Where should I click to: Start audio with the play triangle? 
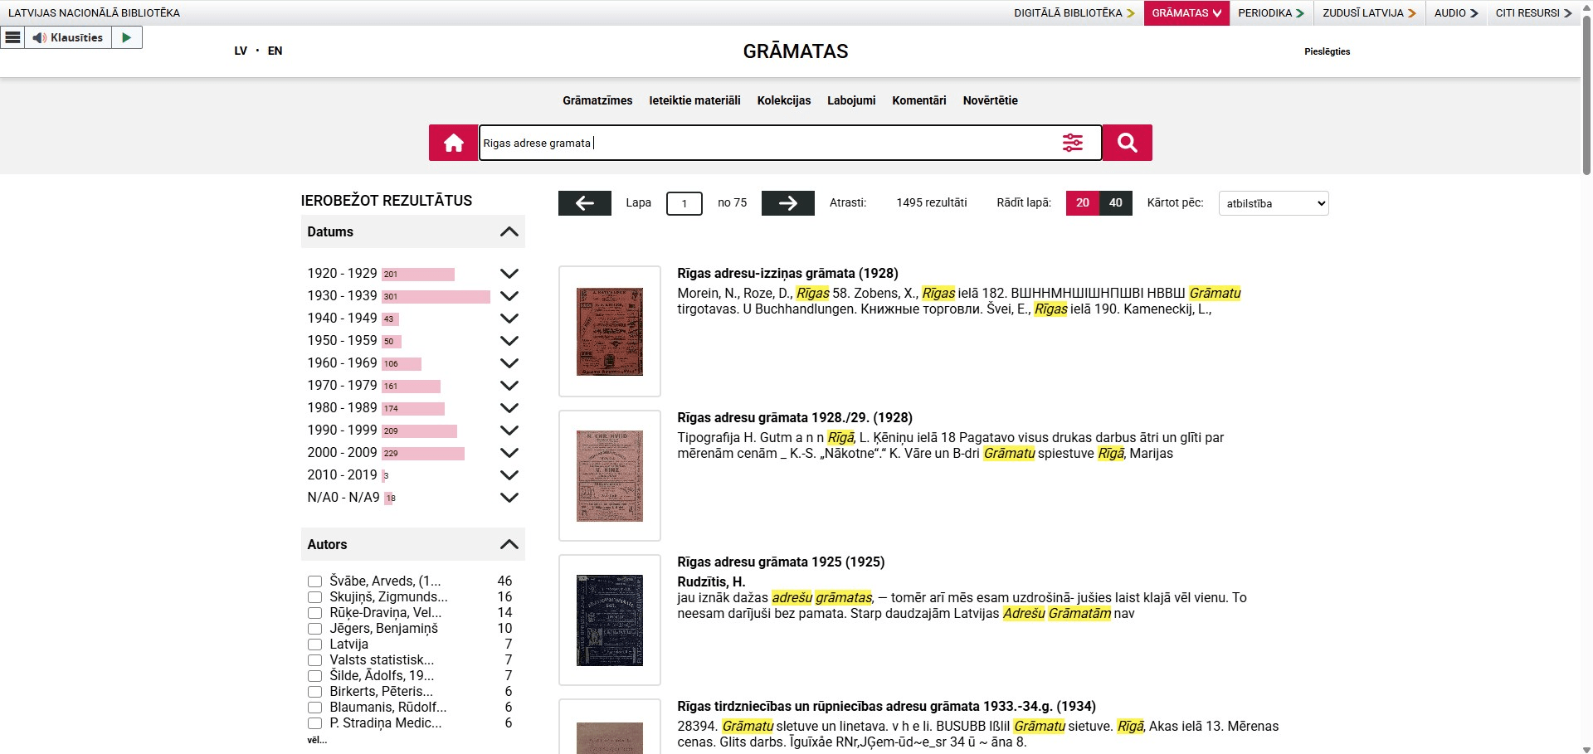[x=127, y=37]
